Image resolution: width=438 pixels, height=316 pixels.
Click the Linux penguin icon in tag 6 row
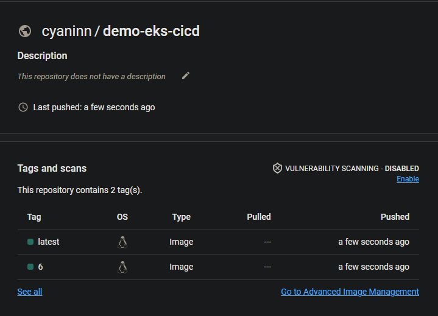pyautogui.click(x=122, y=267)
